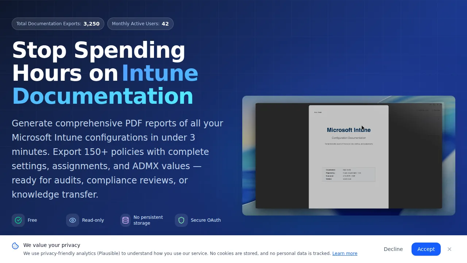Viewport: 467px width, 263px height.
Task: Click the 'Generate comprehensive PDF reports' paragraph
Action: pyautogui.click(x=117, y=159)
